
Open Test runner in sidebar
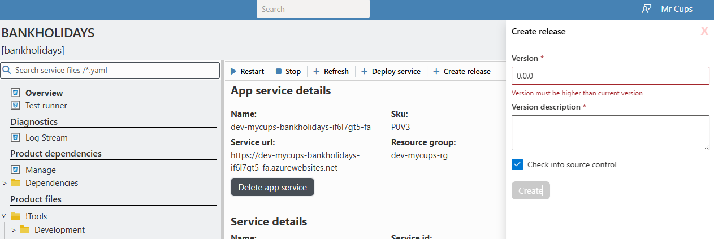tap(46, 106)
